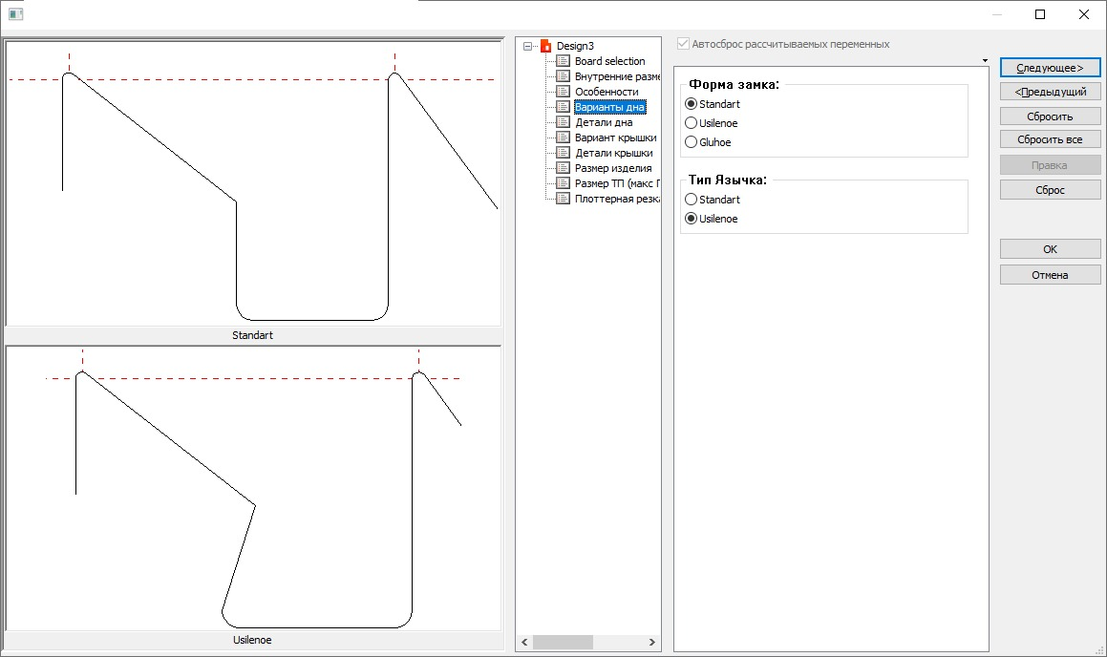Confirm with the OK button

pos(1050,249)
